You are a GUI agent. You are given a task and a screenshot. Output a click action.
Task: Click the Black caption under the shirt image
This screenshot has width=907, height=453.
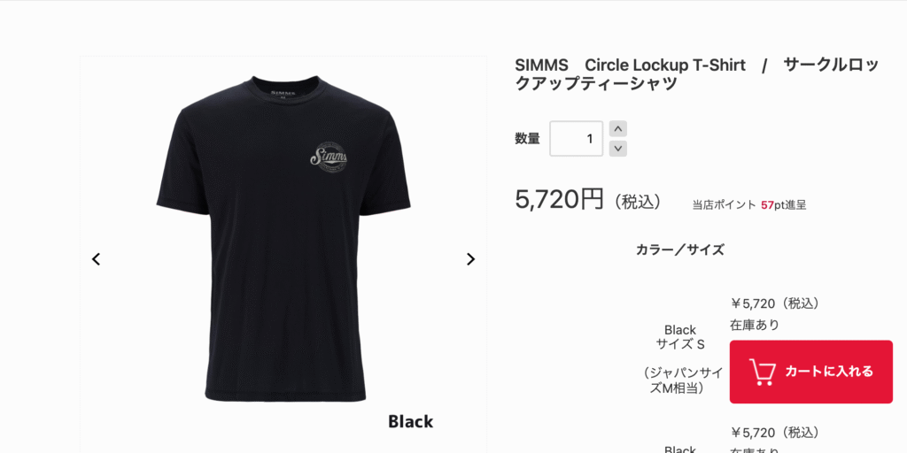411,422
